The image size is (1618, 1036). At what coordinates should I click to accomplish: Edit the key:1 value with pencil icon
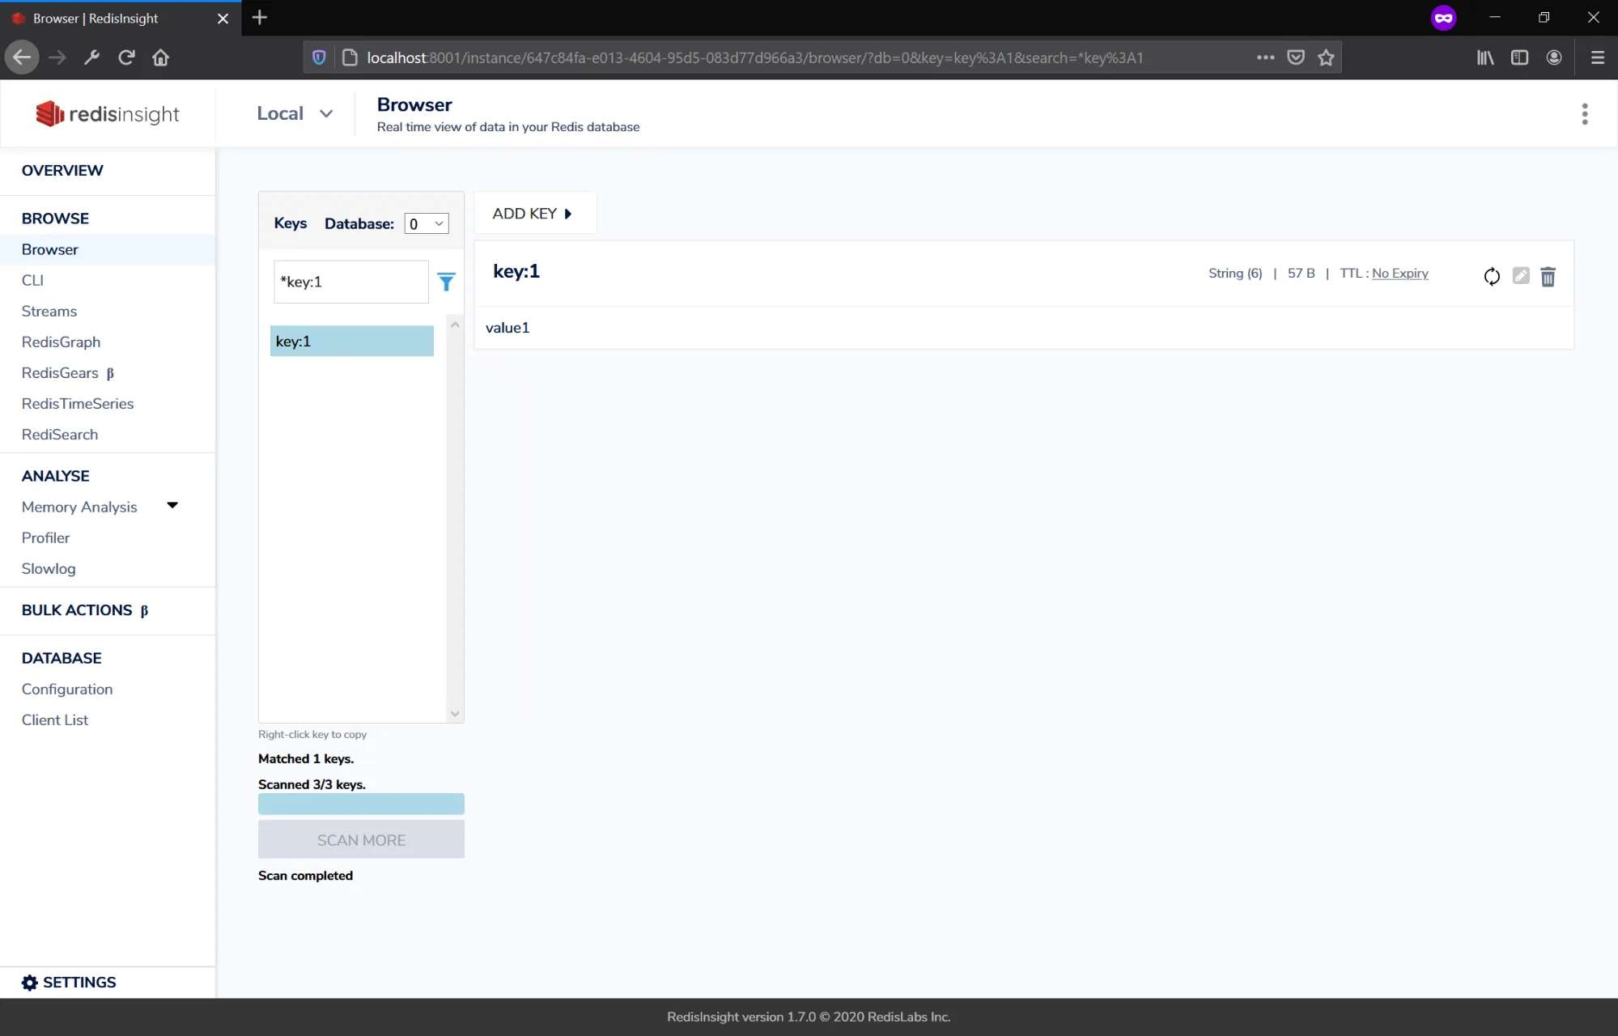(1521, 276)
